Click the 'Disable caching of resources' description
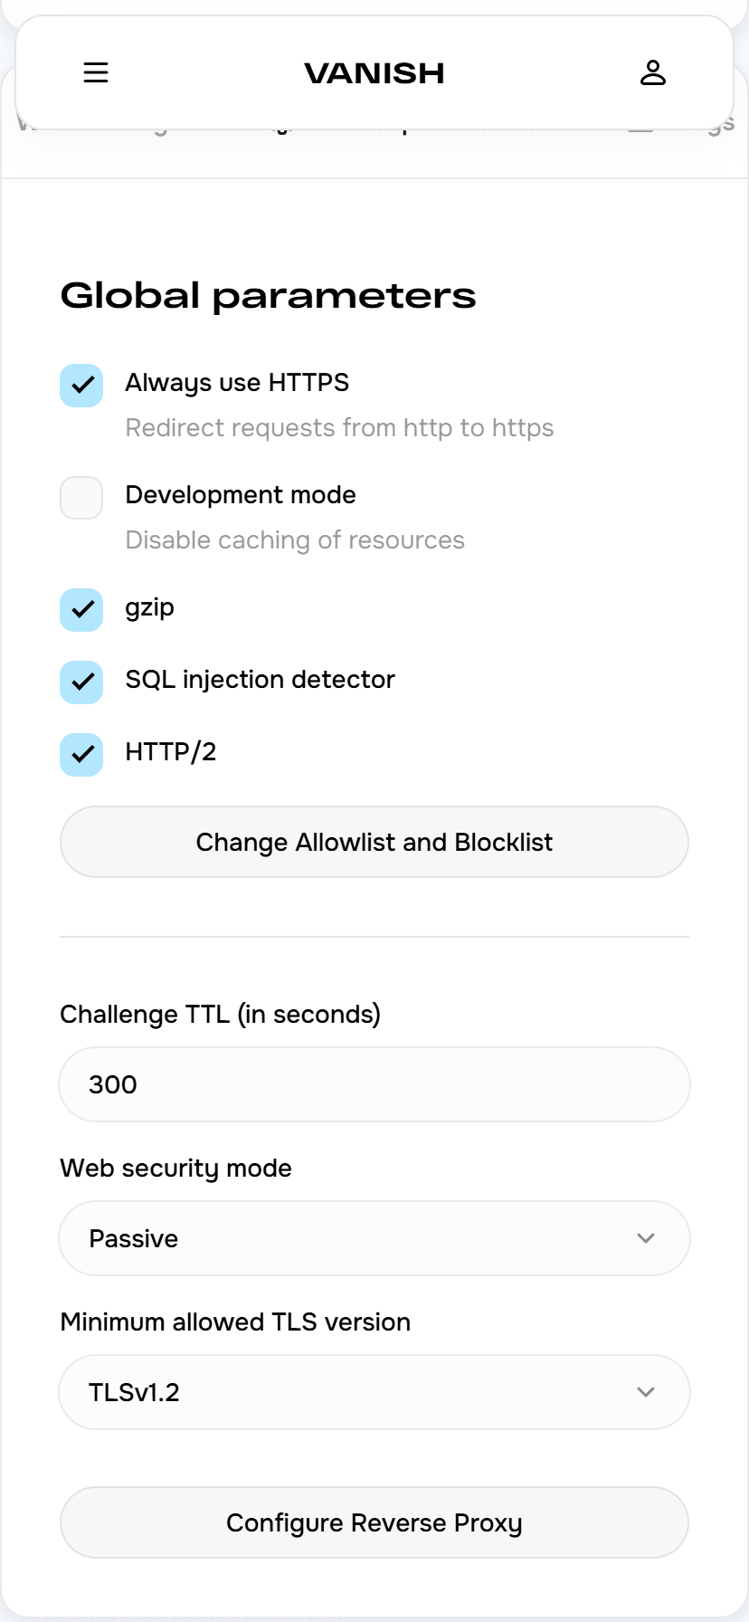Image resolution: width=749 pixels, height=1622 pixels. (295, 540)
